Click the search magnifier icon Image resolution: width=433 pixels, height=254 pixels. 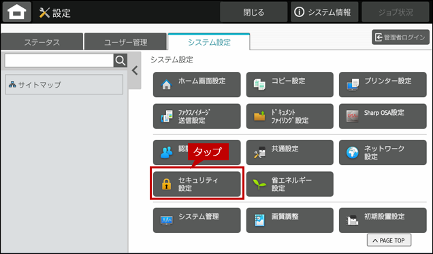point(121,60)
